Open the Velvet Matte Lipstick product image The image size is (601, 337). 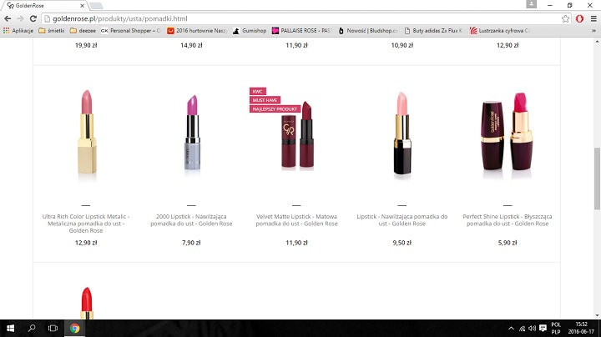point(297,135)
